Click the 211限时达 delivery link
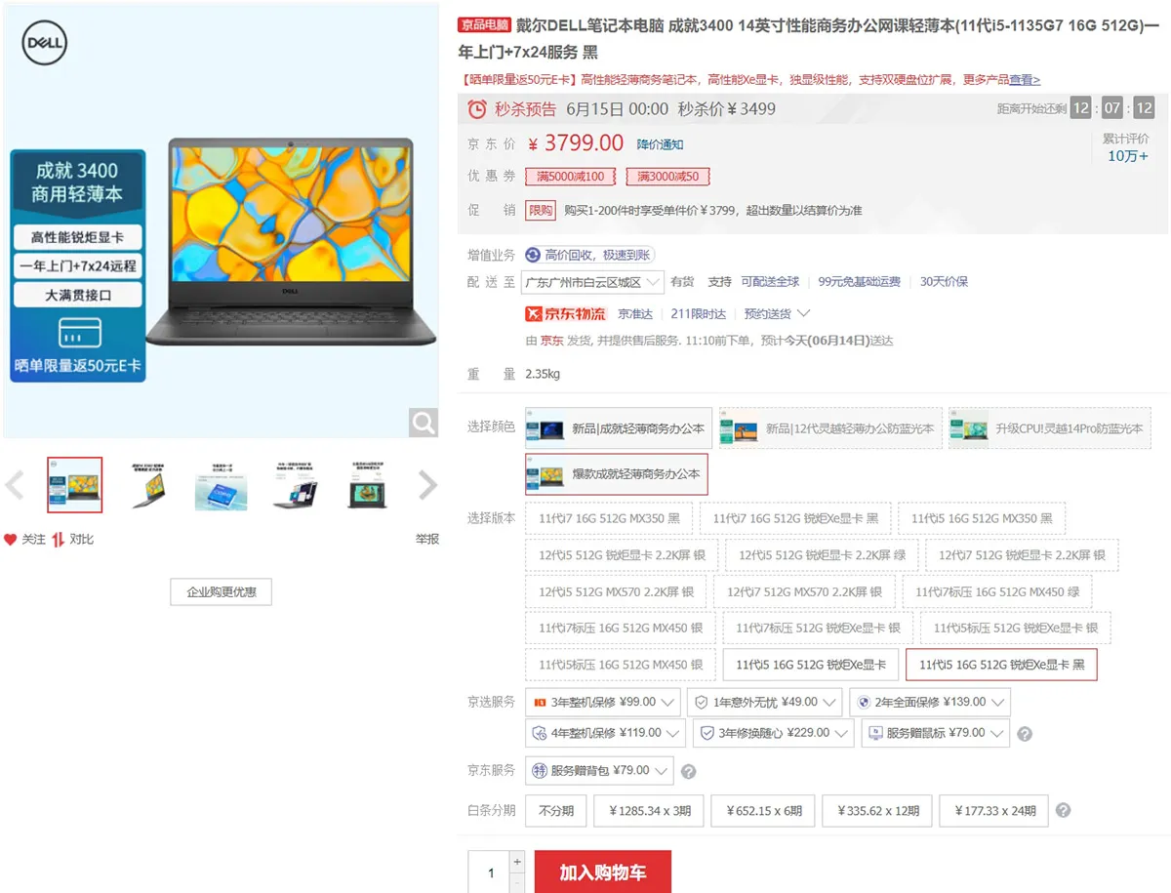This screenshot has height=893, width=1171. pos(699,313)
